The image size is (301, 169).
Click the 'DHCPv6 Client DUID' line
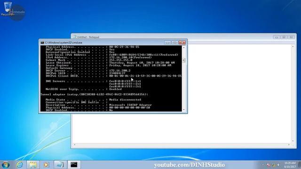coord(113,76)
